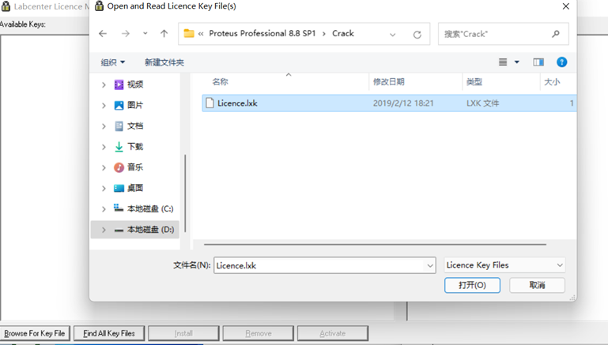
Task: Select the Licence.lxk file
Action: tap(389, 103)
